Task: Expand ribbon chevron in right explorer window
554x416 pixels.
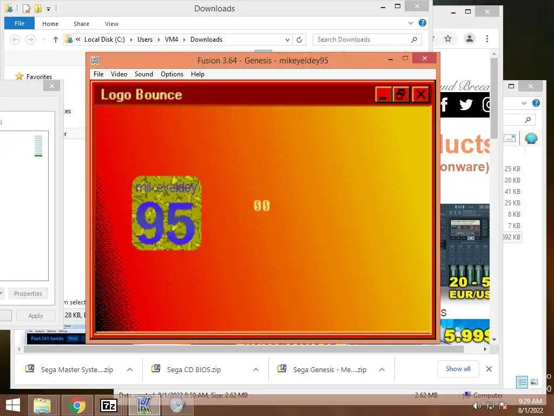Action: pos(524,103)
